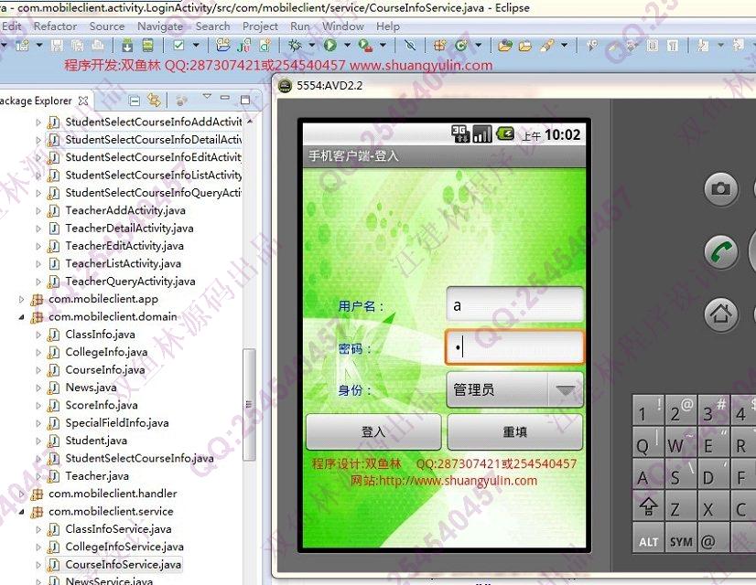The image size is (756, 585).
Task: Expand the com.mobileclient.app package
Action: [x=23, y=299]
